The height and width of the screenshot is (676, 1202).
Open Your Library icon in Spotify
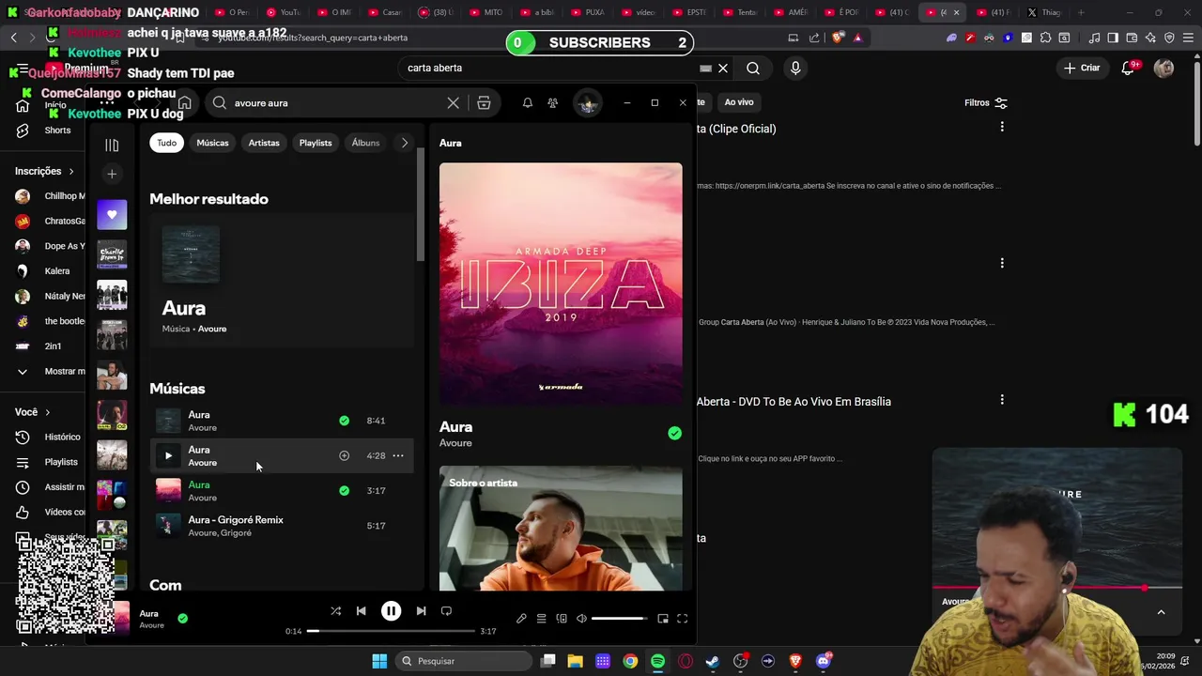(112, 145)
